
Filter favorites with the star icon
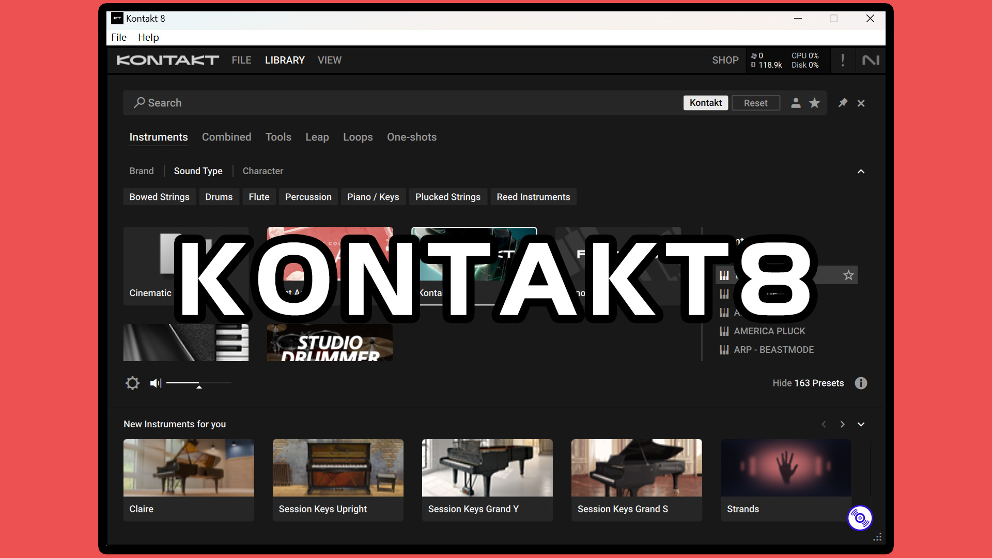pos(814,103)
